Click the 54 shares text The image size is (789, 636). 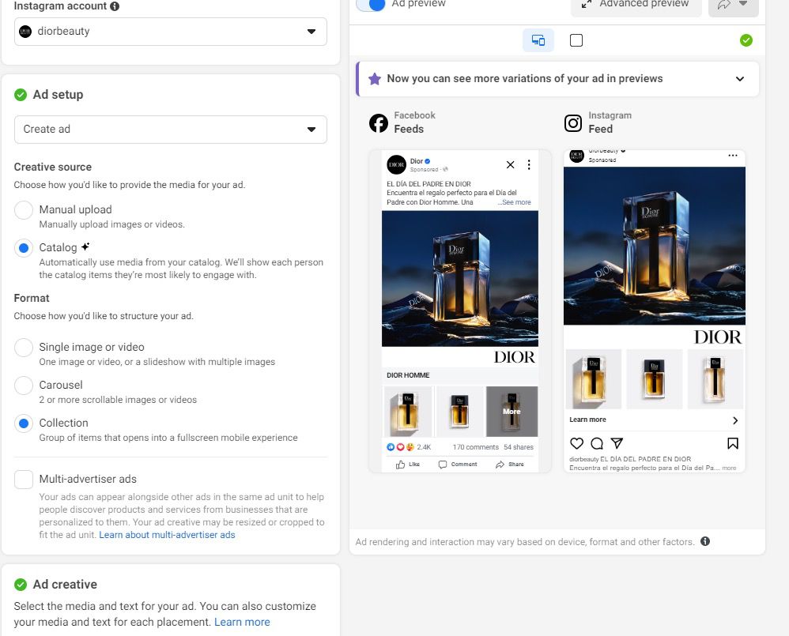coord(519,447)
